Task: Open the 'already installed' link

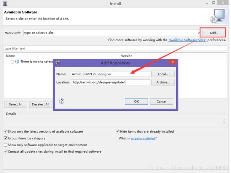Action: pyautogui.click(x=143, y=138)
